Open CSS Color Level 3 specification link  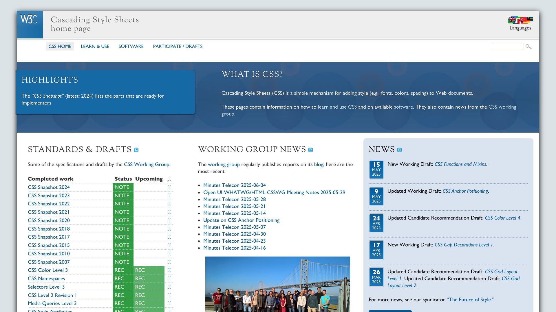48,270
